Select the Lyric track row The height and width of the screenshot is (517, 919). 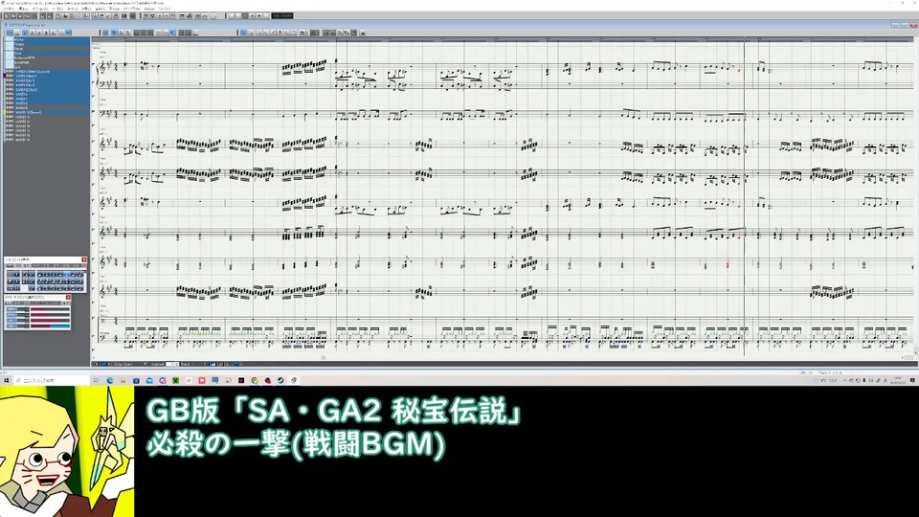(x=47, y=67)
